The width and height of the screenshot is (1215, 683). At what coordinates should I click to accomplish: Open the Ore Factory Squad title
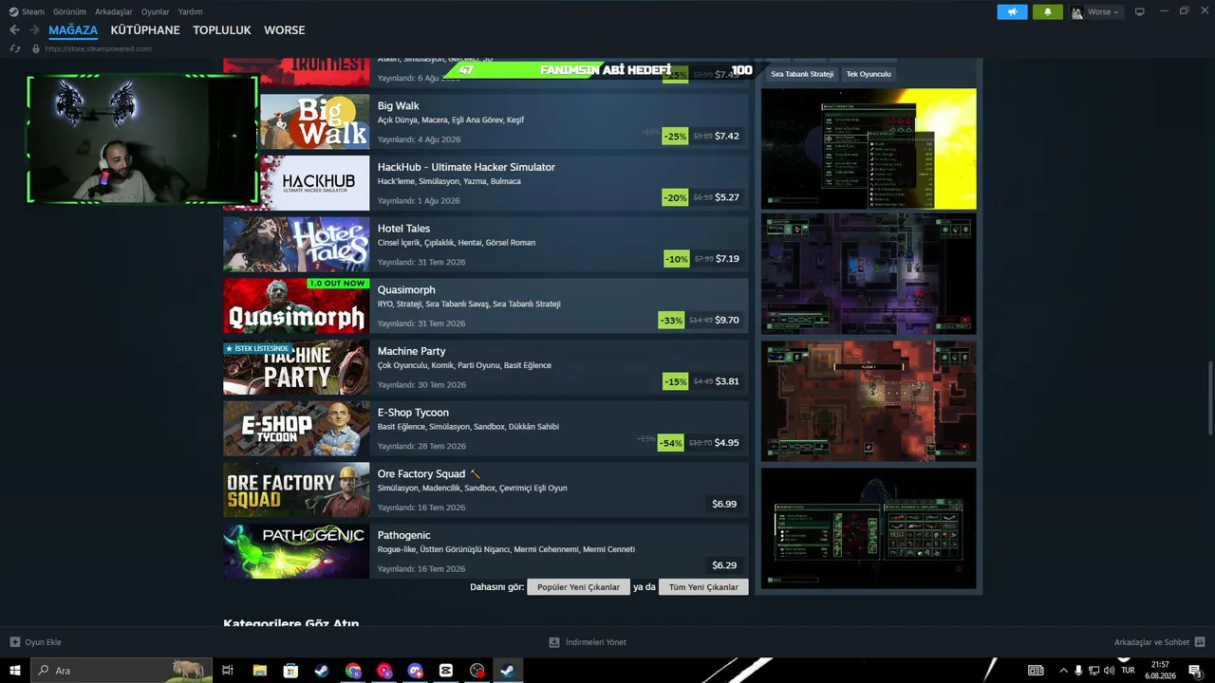[x=421, y=474]
